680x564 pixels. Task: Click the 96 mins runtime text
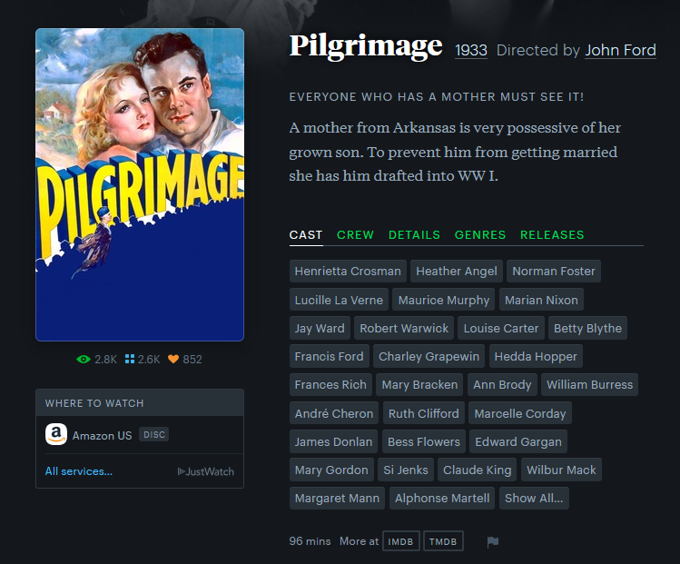[x=310, y=541]
